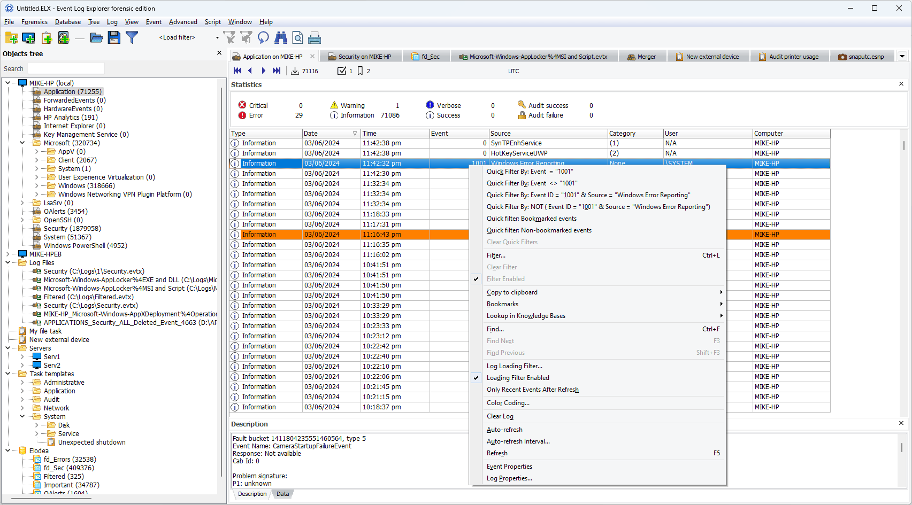Viewport: 912px width, 505px height.
Task: Disable Loading Filter Enabled option
Action: pyautogui.click(x=517, y=377)
